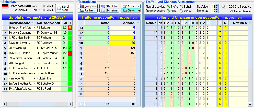Click Trefferbilanz scroll up arrow
The width and height of the screenshot is (254, 108).
(138, 22)
